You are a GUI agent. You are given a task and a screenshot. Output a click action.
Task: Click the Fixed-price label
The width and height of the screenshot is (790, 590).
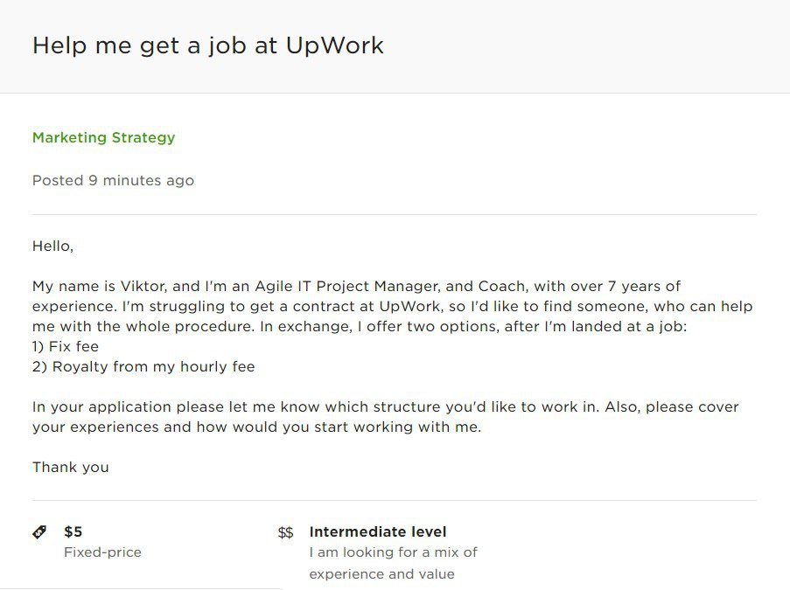point(102,552)
